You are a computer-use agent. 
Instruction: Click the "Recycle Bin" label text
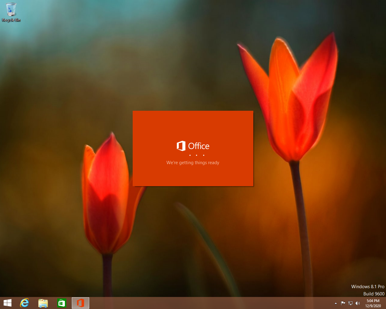coord(11,20)
